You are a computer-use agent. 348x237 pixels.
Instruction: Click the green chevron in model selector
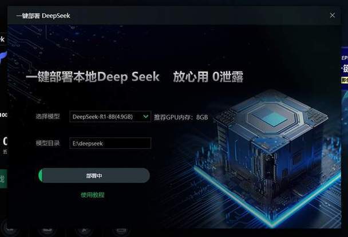tap(145, 117)
